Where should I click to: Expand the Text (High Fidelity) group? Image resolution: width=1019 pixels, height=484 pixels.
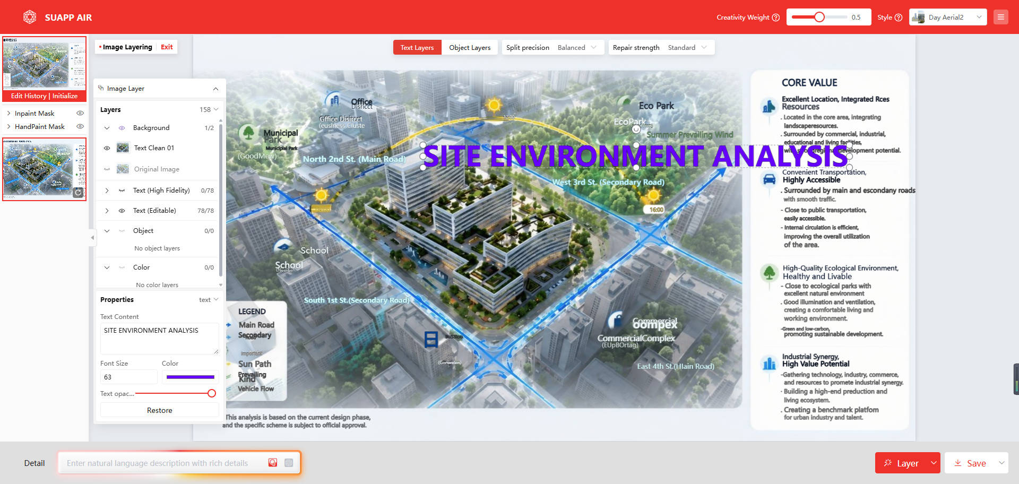pos(107,191)
